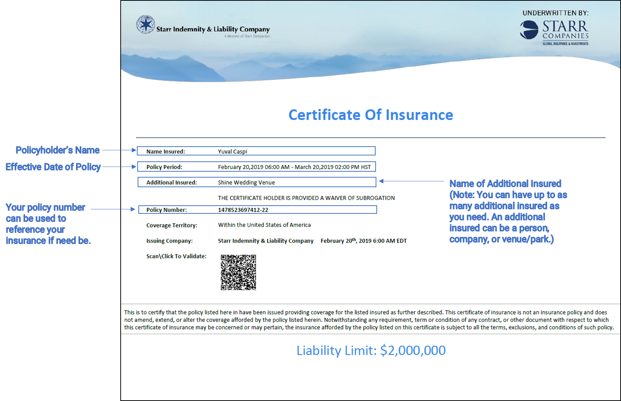Select the issuing company name beside 'Issuing Company:'

(266, 241)
